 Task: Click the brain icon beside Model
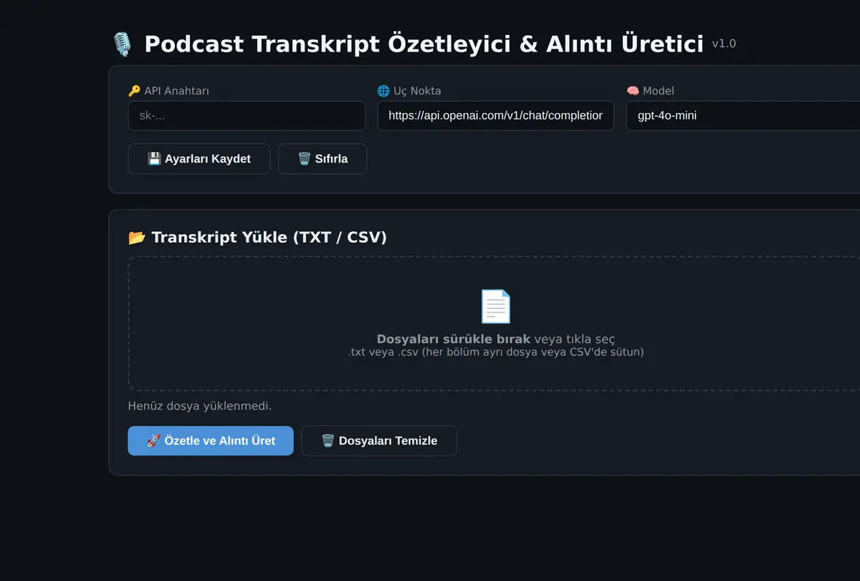633,91
